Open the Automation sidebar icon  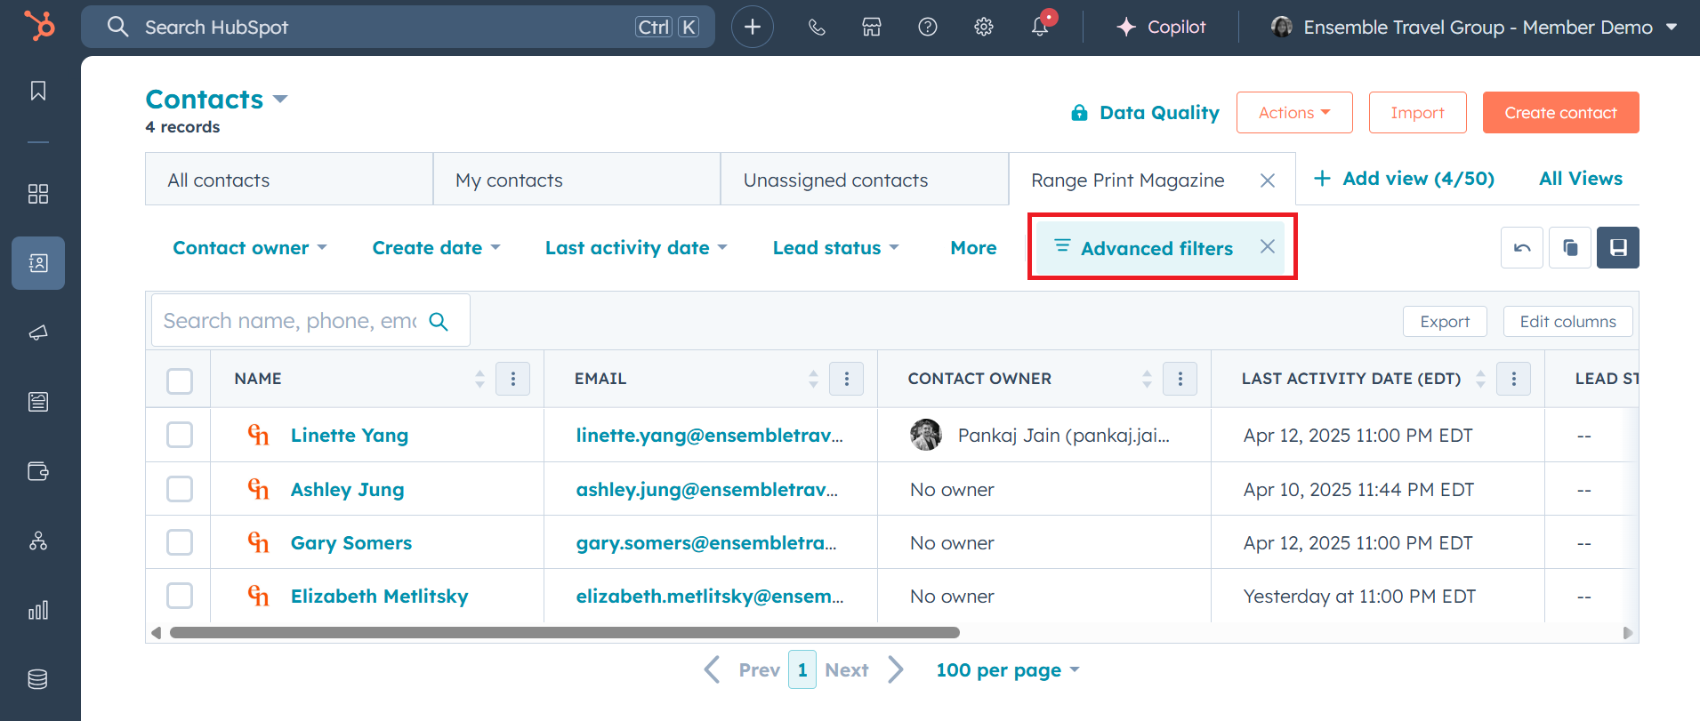click(38, 541)
